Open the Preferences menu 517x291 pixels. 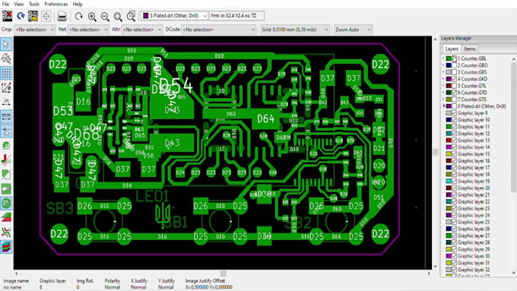click(56, 4)
